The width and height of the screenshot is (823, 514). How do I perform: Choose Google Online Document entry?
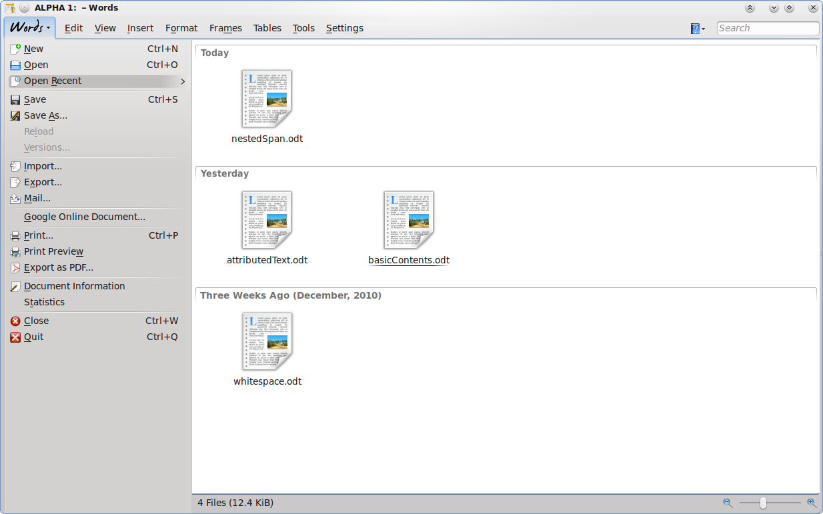pyautogui.click(x=85, y=217)
